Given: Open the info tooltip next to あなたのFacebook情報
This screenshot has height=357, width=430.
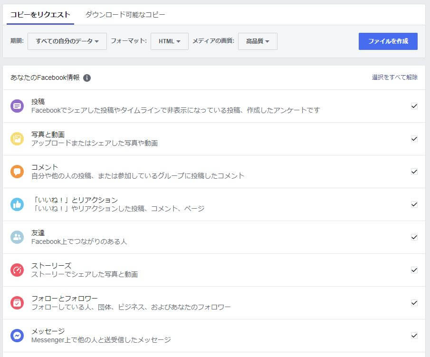Looking at the screenshot, I should click(87, 78).
